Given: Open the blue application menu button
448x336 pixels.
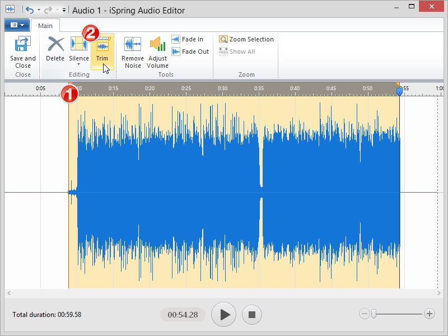Looking at the screenshot, I should 17,25.
